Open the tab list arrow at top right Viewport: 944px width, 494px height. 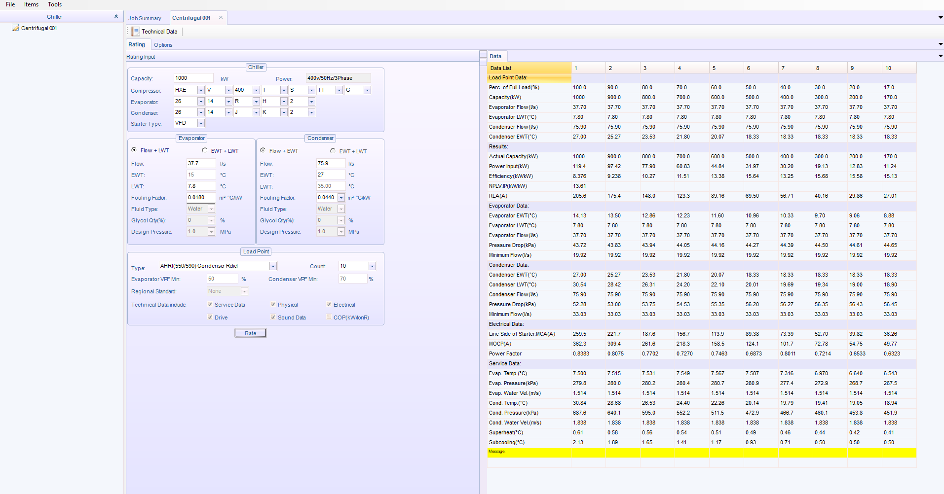940,18
